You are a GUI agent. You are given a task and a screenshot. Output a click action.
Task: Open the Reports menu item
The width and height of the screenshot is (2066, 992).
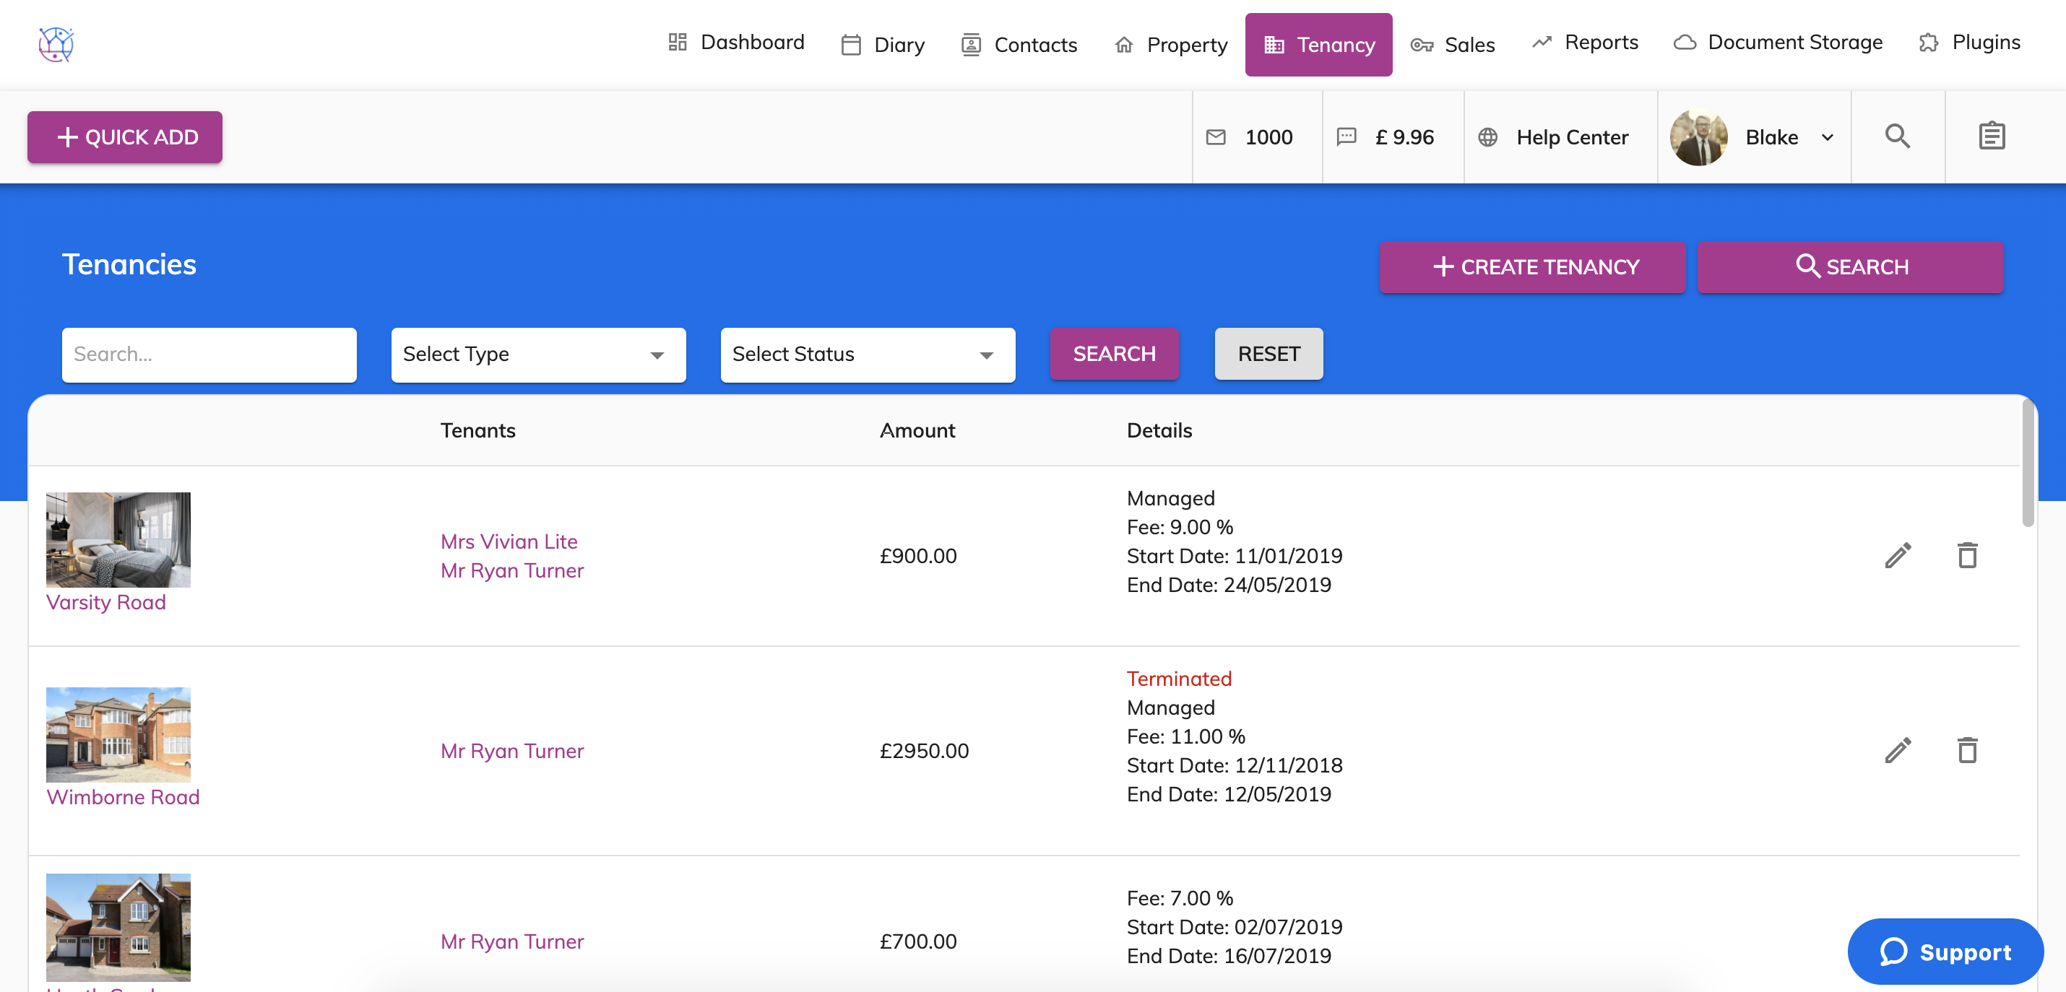coord(1585,43)
